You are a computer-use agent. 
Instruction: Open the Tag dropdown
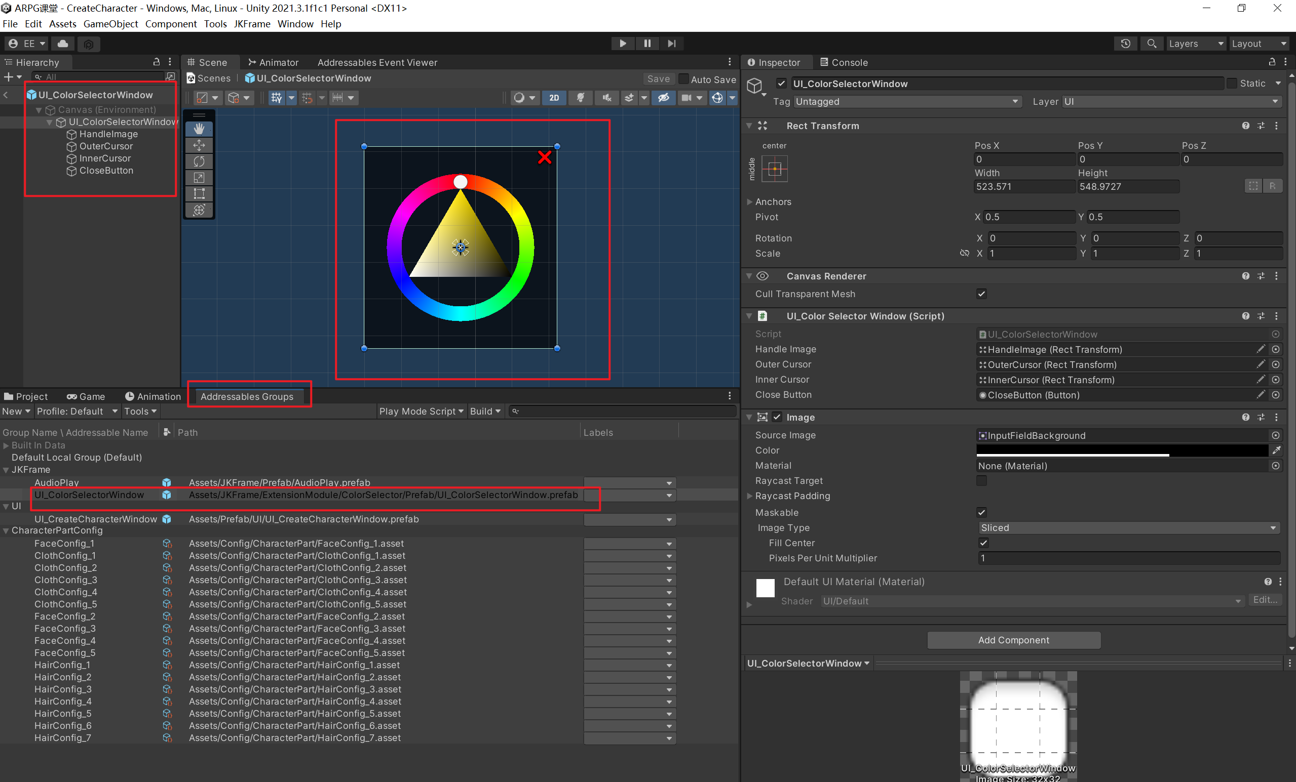[x=907, y=101]
